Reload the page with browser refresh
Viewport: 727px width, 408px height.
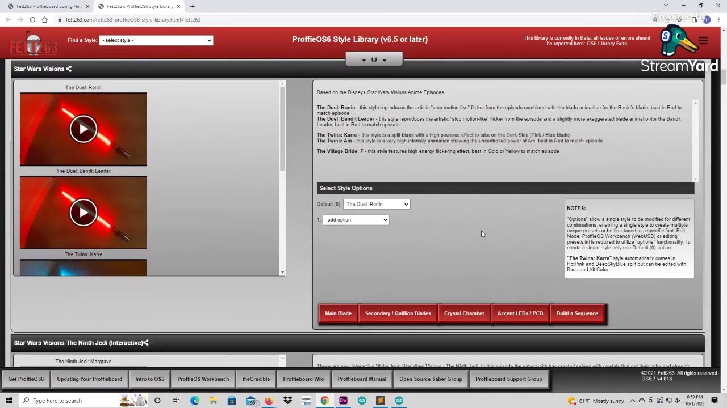click(x=32, y=19)
